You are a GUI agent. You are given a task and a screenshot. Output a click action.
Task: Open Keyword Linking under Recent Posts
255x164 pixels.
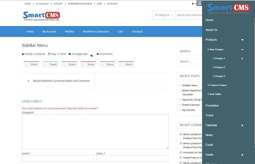(192, 100)
